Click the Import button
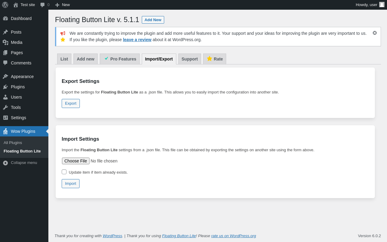Screen dimensions: 387x242 point(70,184)
